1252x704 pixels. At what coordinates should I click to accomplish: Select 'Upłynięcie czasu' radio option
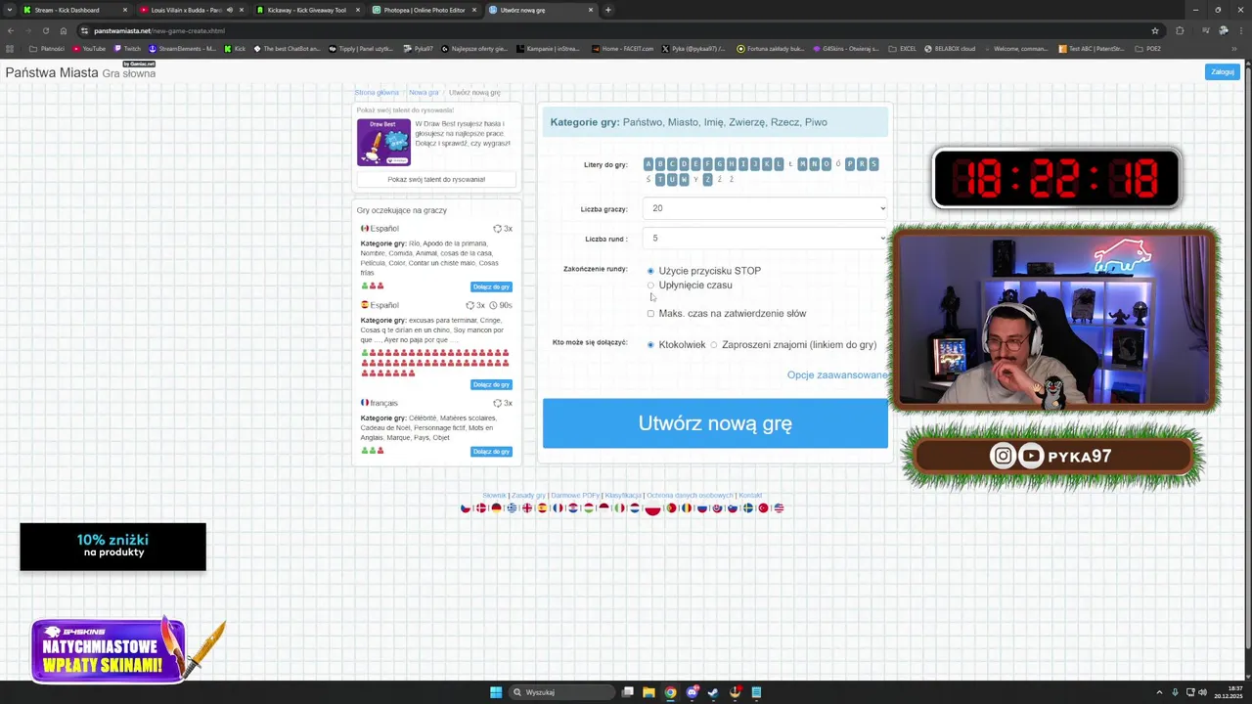(650, 286)
